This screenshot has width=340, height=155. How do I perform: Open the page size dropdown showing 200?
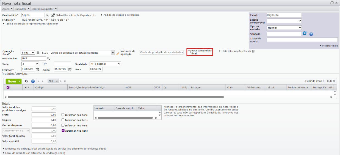point(53,81)
